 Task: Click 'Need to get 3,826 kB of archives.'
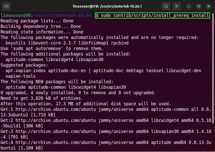(x=42, y=98)
